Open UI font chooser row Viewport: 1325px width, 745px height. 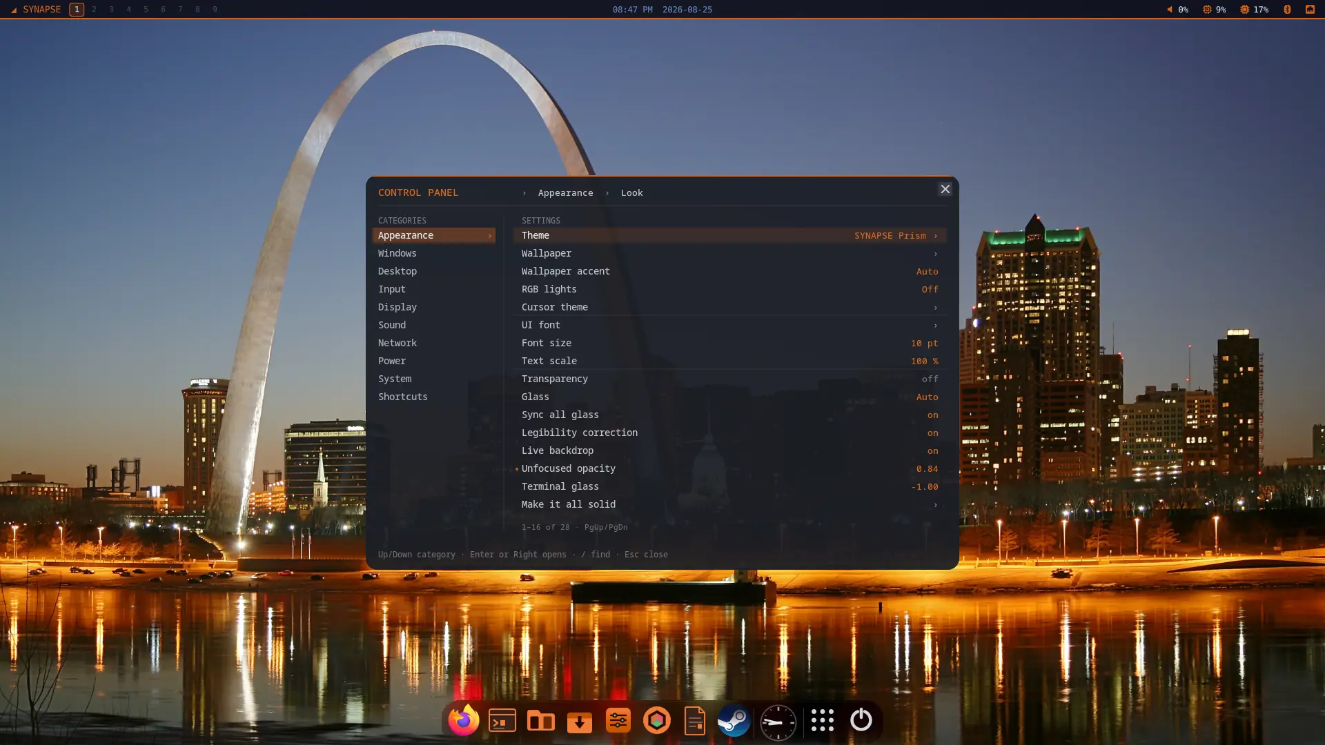729,325
